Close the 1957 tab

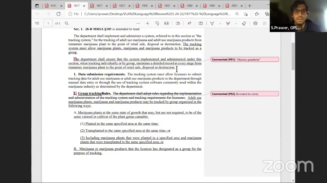click(174, 6)
